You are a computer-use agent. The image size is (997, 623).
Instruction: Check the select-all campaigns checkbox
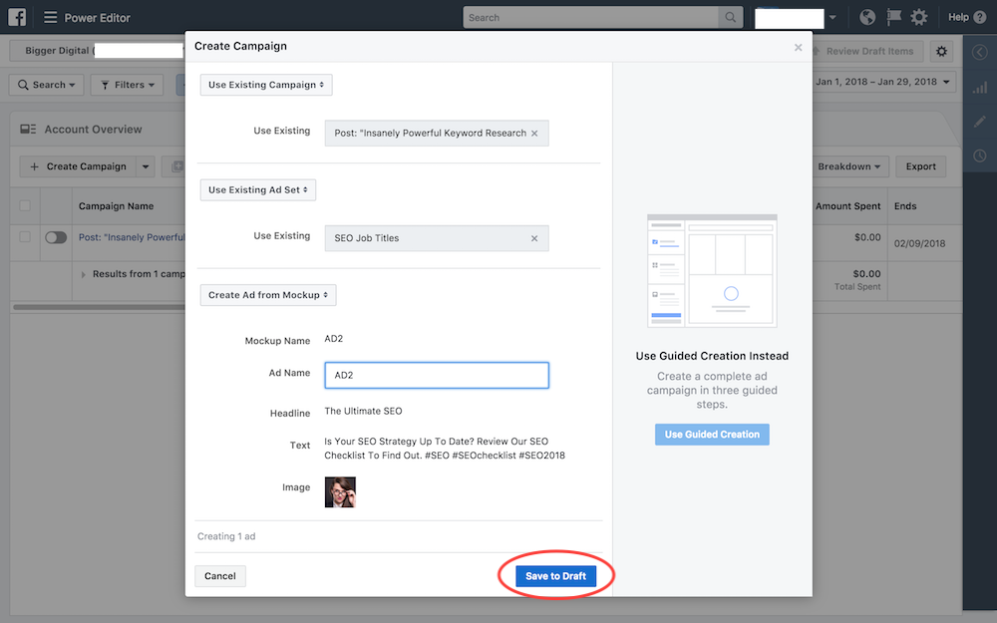[x=25, y=205]
